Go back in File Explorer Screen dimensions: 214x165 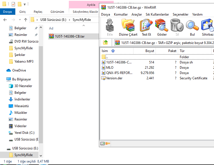[5, 20]
